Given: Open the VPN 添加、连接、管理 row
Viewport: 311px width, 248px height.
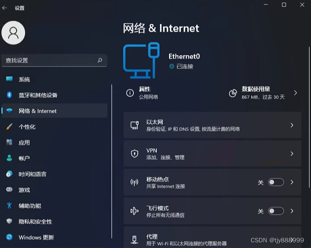Looking at the screenshot, I should coord(212,154).
